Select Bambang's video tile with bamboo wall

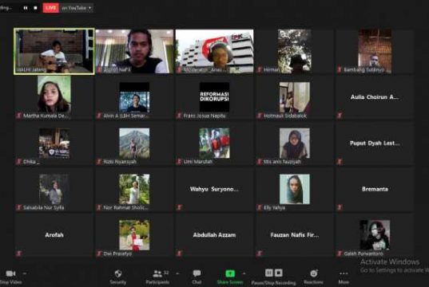(x=375, y=51)
